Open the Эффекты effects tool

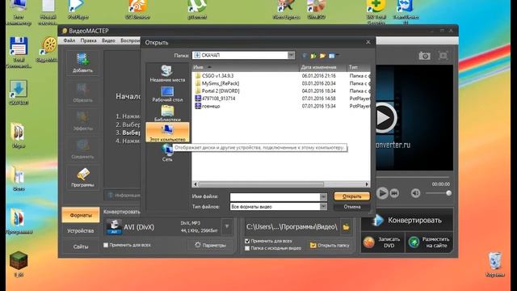[x=82, y=120]
